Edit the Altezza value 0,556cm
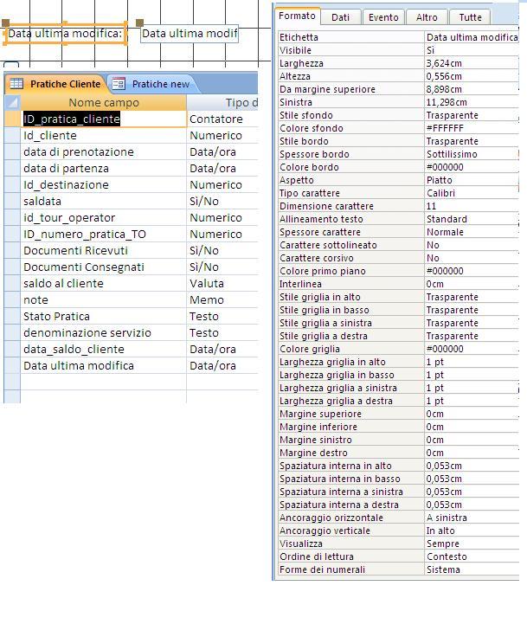527x624 pixels. [x=472, y=76]
